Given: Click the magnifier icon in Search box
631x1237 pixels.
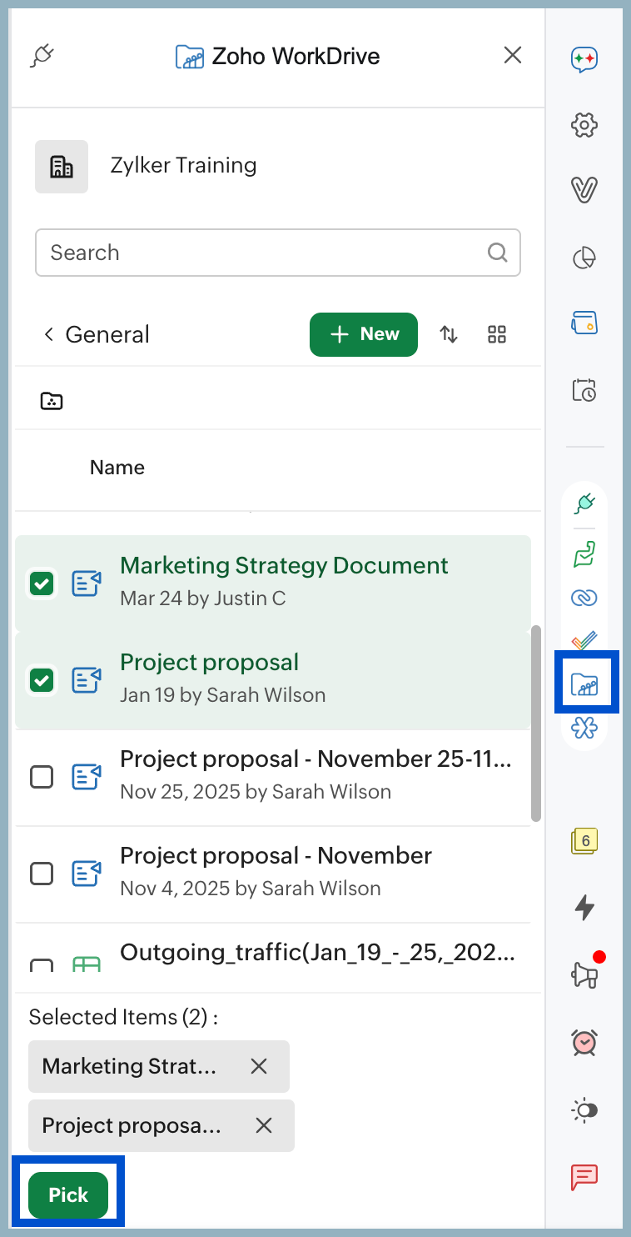Looking at the screenshot, I should point(498,253).
